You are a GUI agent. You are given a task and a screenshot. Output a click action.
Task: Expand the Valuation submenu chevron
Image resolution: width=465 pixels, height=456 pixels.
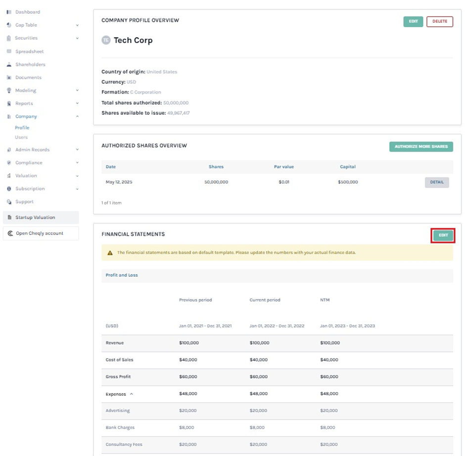77,176
